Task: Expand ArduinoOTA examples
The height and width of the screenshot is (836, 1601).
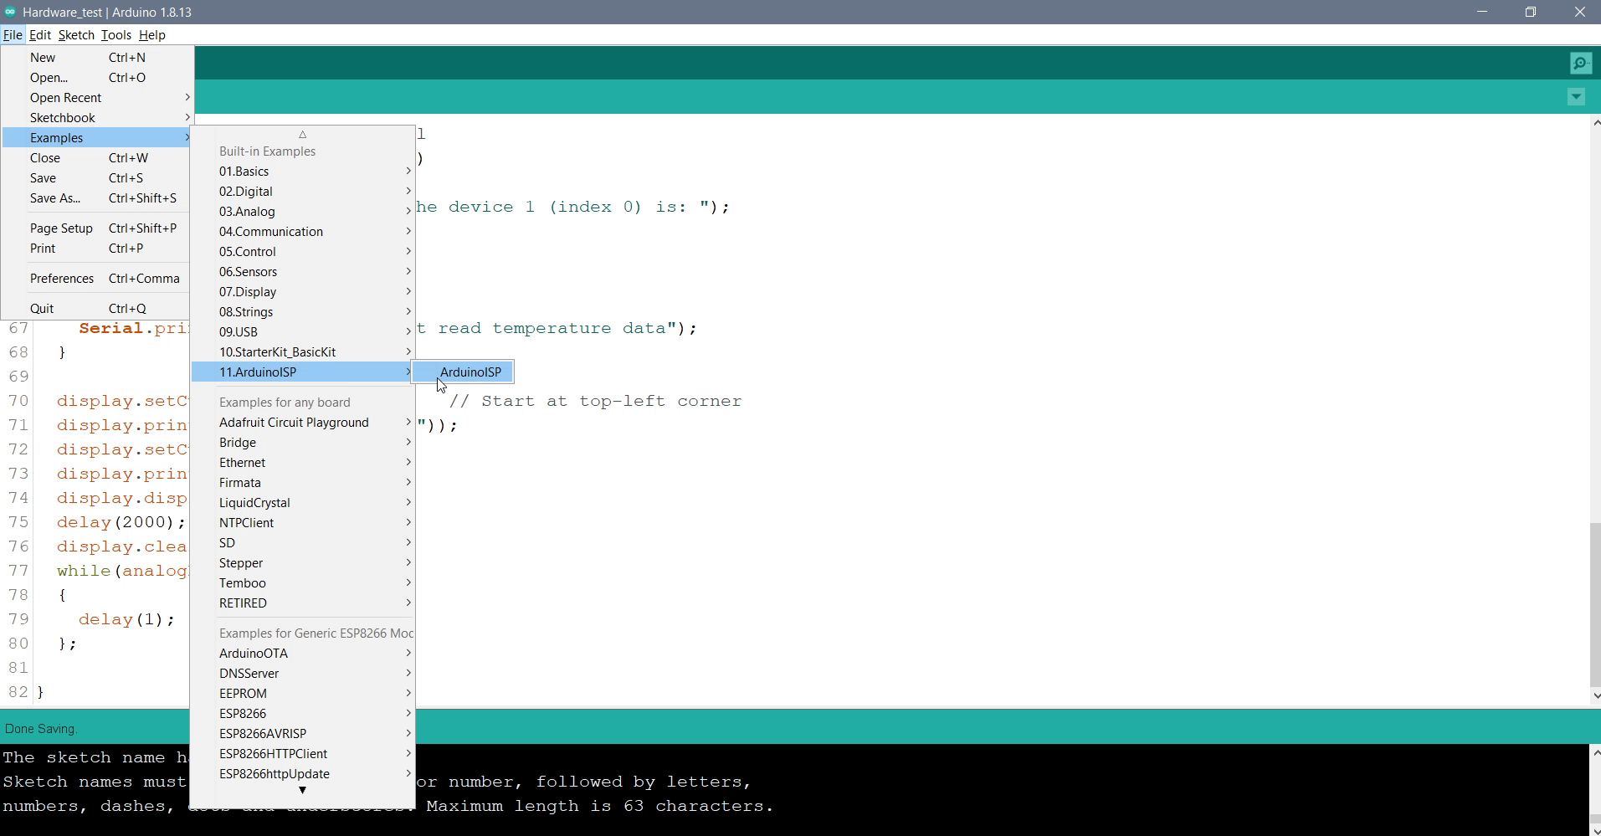Action: (x=303, y=654)
